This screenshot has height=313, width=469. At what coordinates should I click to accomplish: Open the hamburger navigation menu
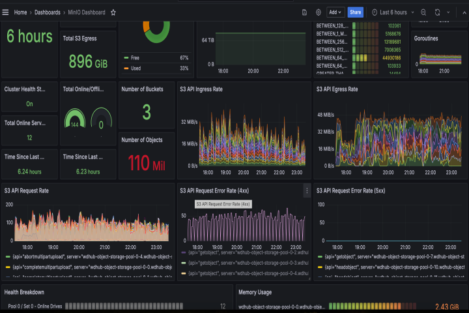pos(5,12)
